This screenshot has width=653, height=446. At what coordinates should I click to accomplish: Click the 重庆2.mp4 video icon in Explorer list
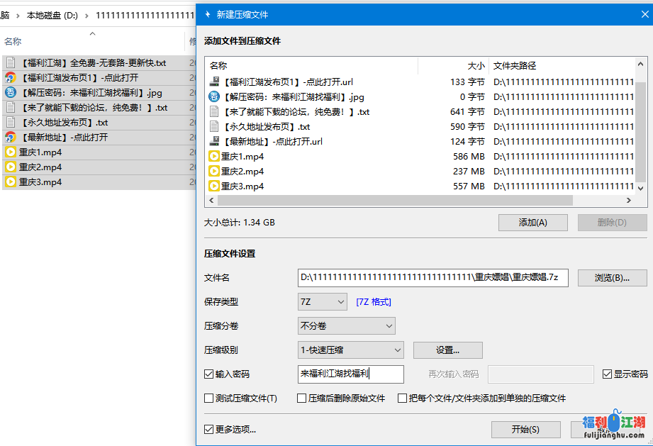tap(11, 167)
